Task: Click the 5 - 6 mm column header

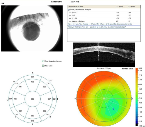Action: (134, 7)
